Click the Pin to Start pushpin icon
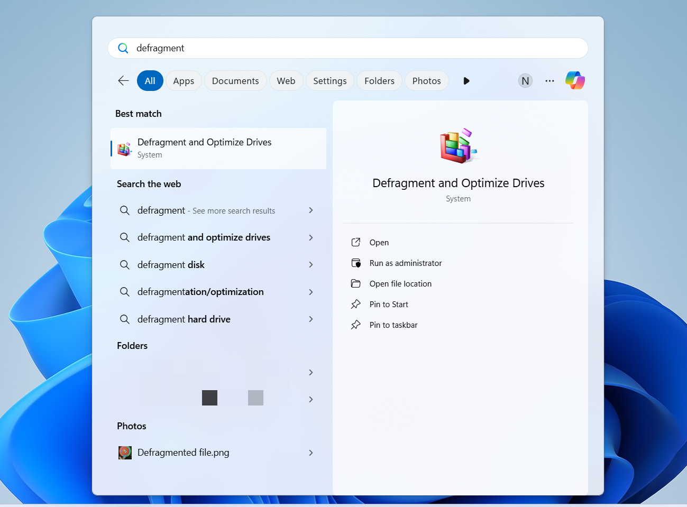This screenshot has width=687, height=507. 356,304
